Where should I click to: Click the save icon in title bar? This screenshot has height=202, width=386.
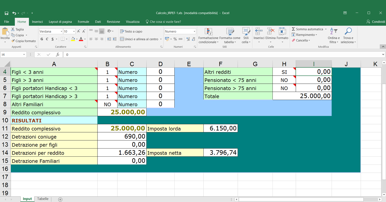point(6,13)
